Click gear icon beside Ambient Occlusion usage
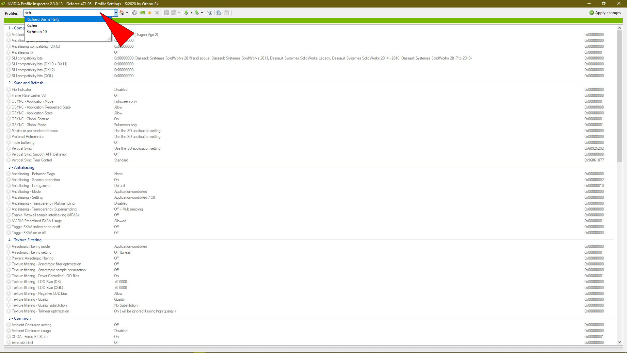627x353 pixels. point(9,331)
